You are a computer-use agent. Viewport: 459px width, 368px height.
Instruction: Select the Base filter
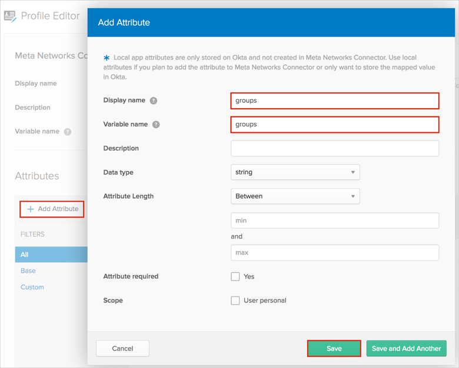click(x=28, y=271)
